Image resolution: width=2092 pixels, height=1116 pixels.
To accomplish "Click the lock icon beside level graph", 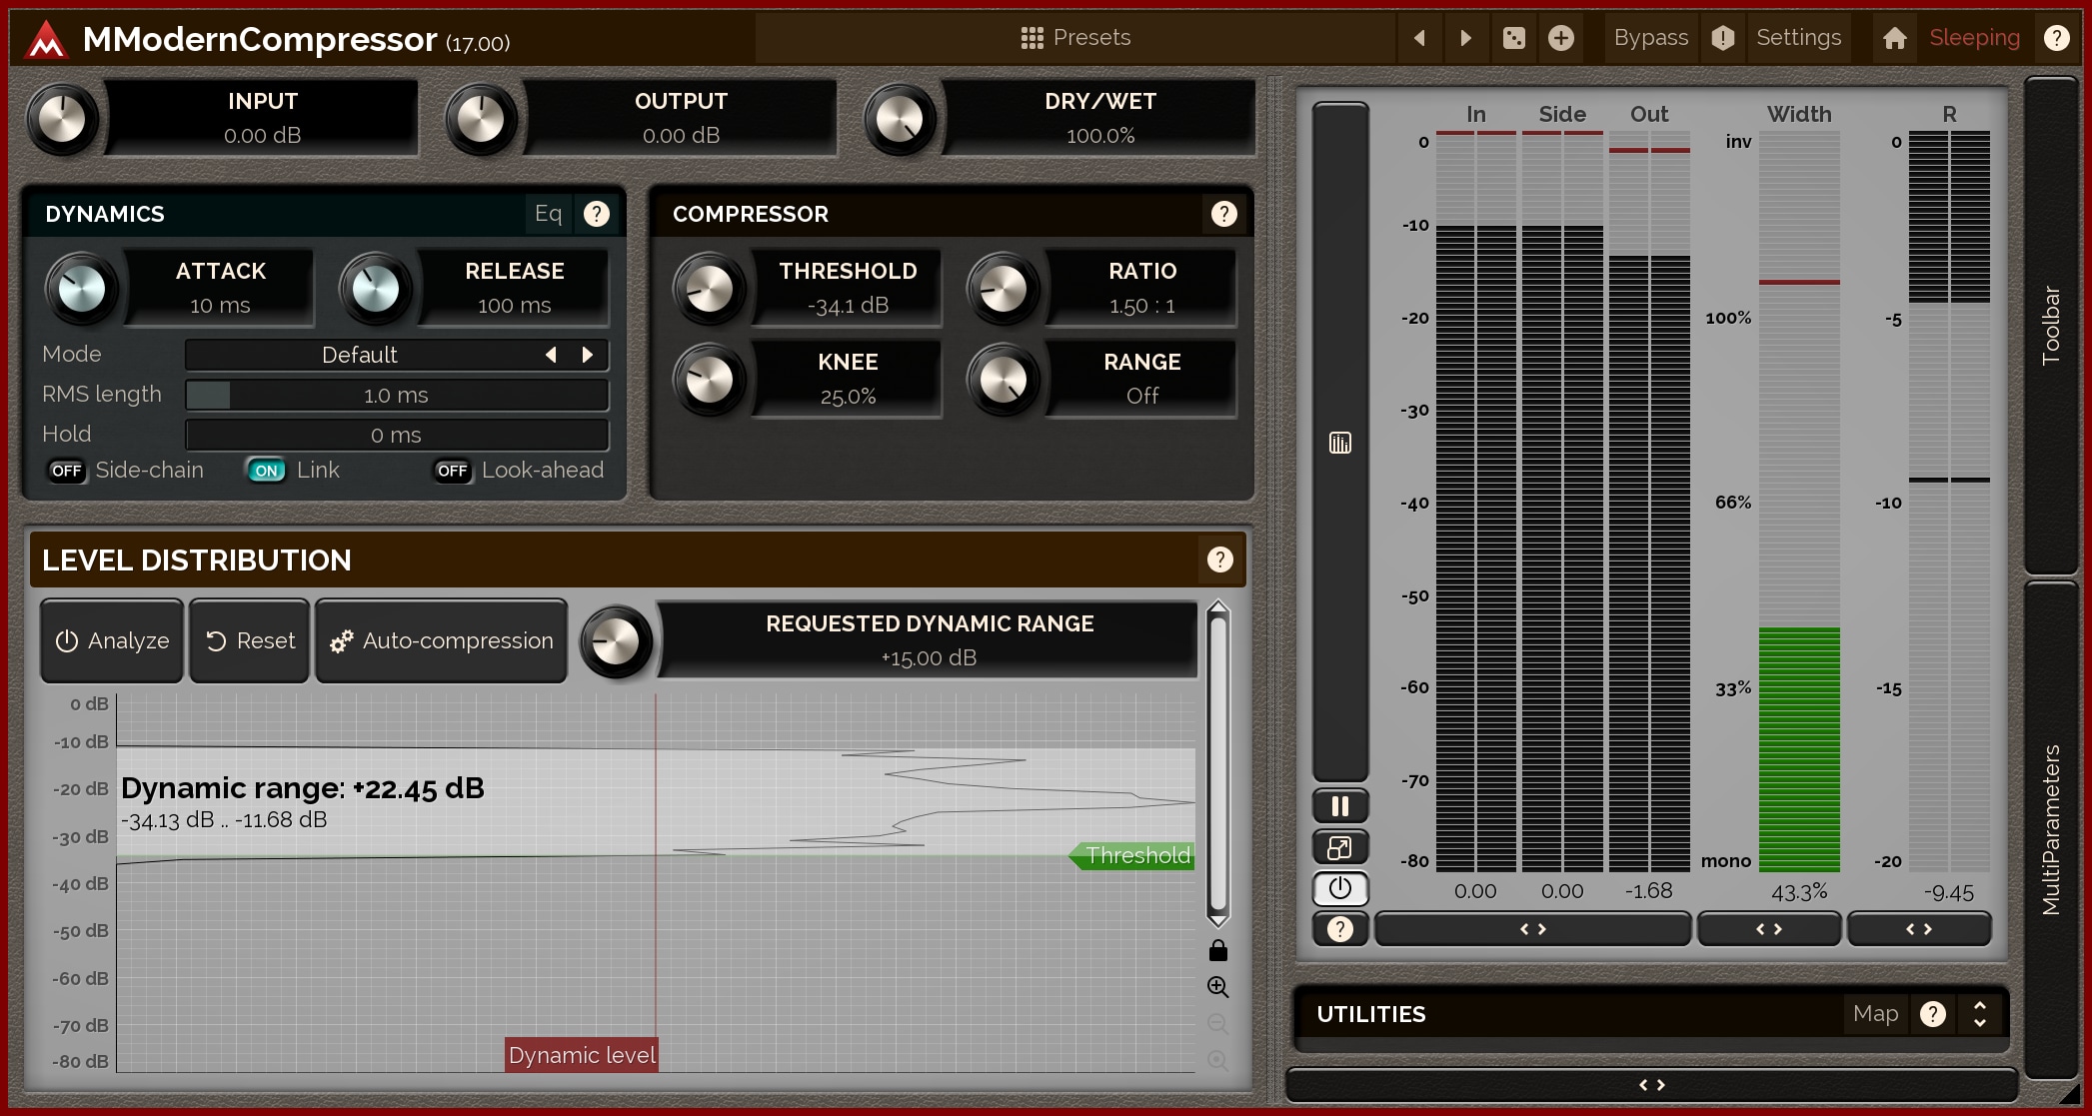I will pos(1217,950).
